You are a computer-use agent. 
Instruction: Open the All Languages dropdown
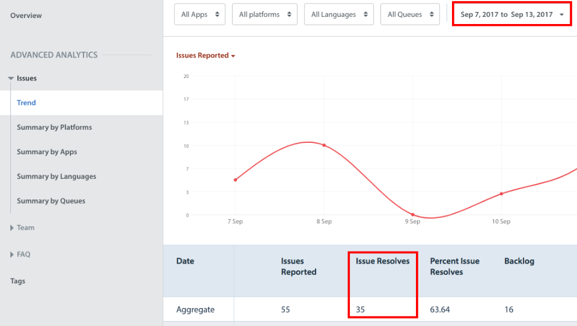tap(339, 14)
